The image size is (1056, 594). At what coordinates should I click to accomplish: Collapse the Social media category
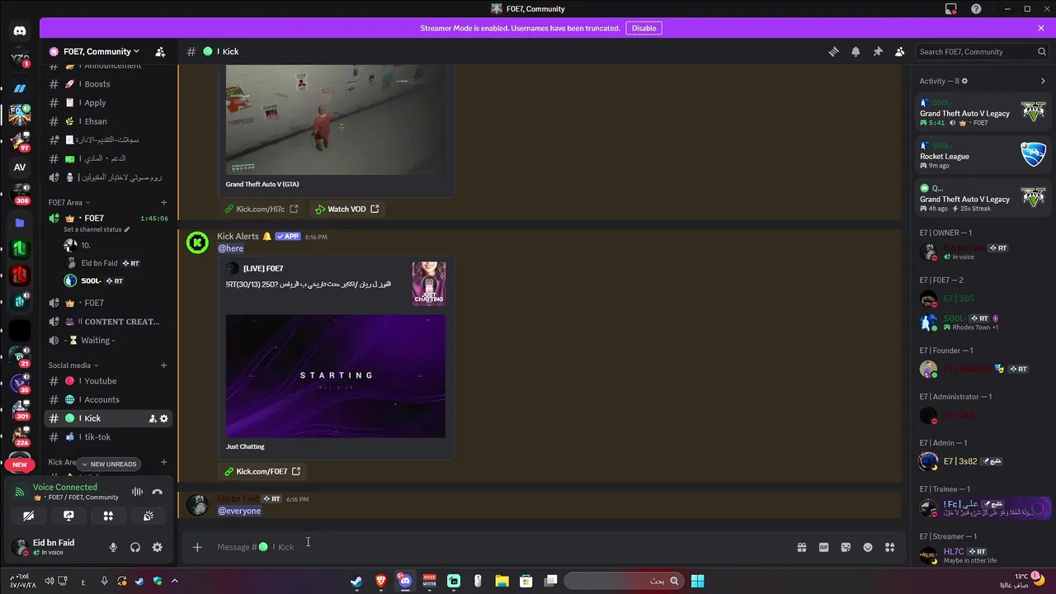[x=73, y=365]
